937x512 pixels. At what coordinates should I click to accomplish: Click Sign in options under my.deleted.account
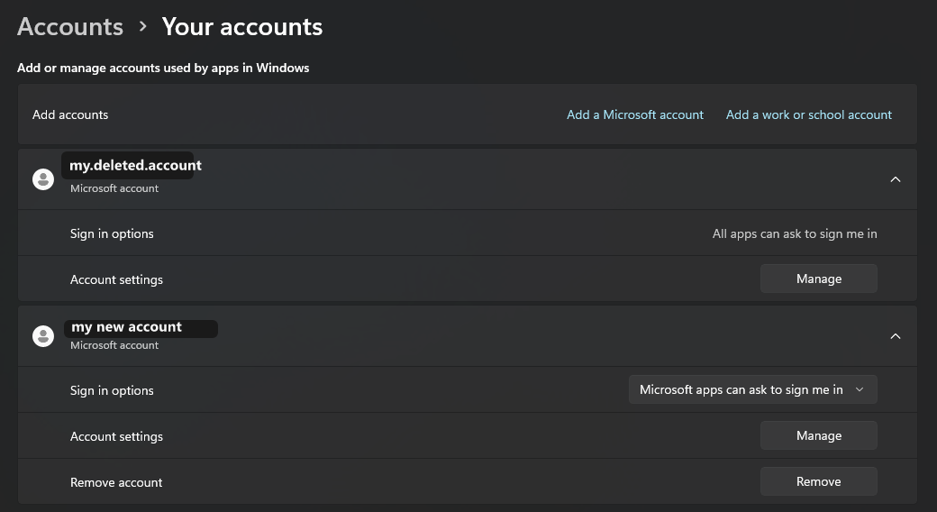112,233
